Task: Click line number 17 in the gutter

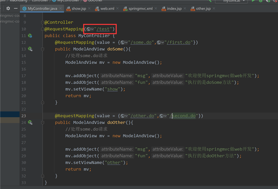Action: click(x=24, y=76)
